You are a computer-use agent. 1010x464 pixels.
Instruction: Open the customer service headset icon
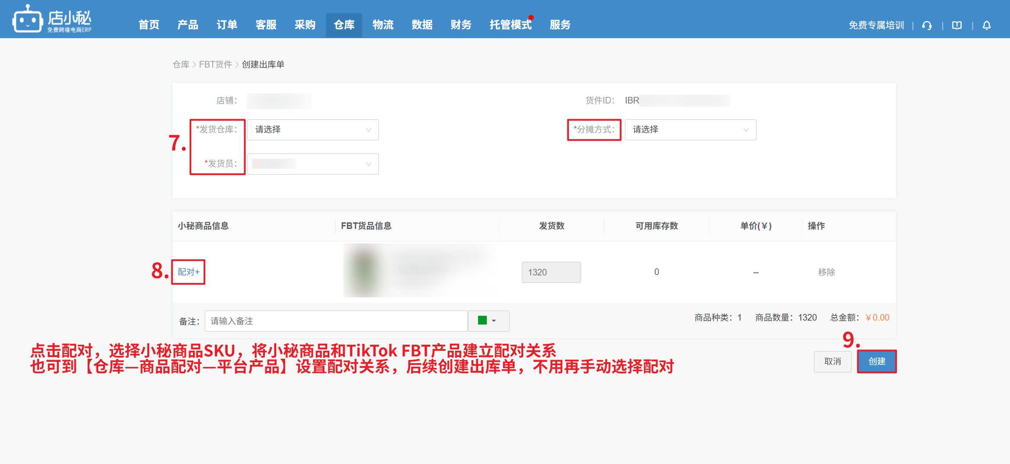[x=927, y=25]
